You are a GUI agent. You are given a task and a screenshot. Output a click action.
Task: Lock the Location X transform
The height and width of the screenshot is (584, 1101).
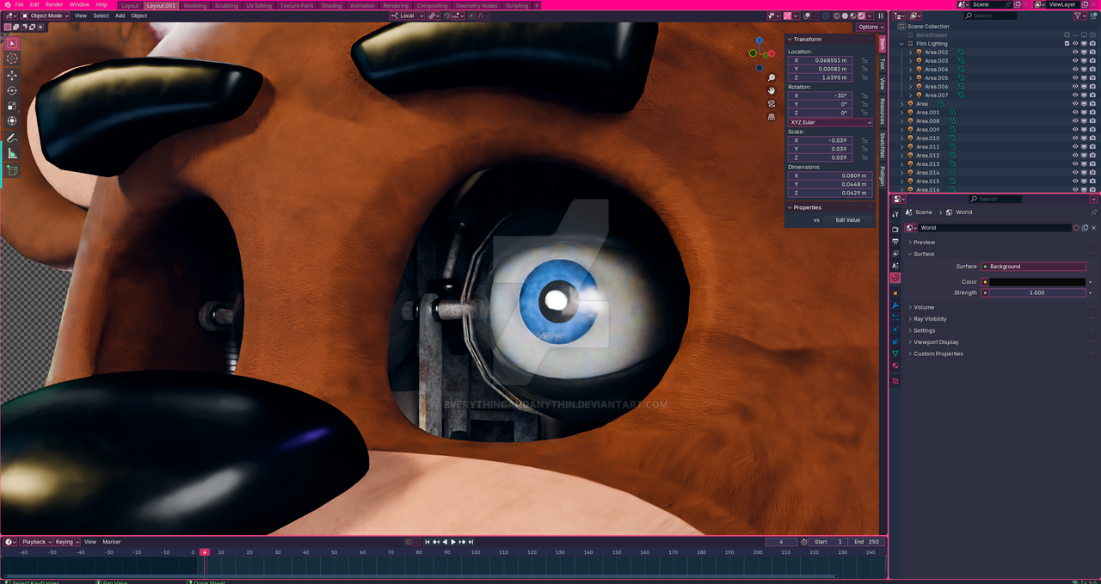(864, 60)
